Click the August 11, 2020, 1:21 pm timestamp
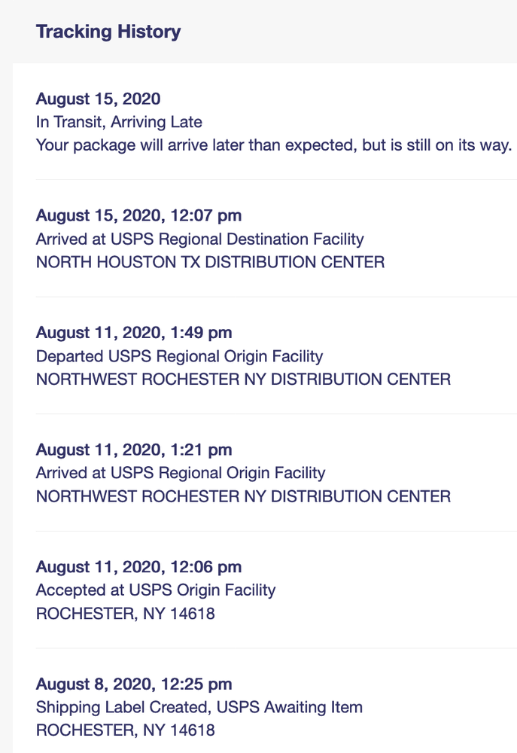517x753 pixels. pyautogui.click(x=134, y=450)
